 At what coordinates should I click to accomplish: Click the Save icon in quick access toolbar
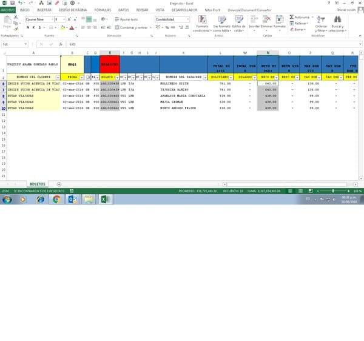(13, 3)
